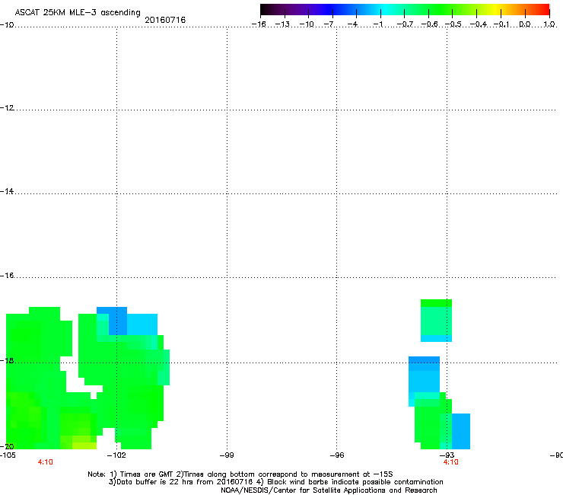Click the yellow-green data patch above longitude -105 axis
Viewport: 563px width, 495px height.
(x=84, y=445)
